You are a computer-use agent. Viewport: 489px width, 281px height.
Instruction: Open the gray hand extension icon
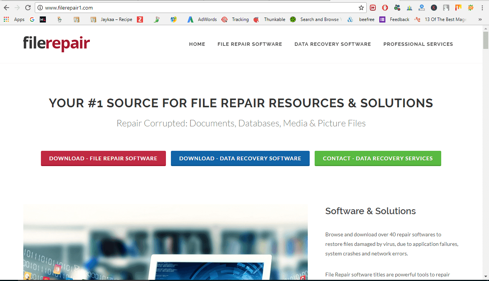446,8
